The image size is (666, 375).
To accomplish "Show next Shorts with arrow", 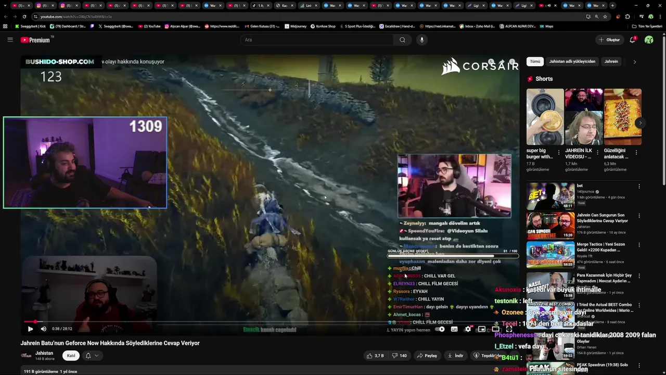I will pyautogui.click(x=641, y=123).
